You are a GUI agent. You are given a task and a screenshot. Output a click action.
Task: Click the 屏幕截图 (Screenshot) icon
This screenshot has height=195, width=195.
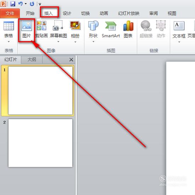[58, 26]
